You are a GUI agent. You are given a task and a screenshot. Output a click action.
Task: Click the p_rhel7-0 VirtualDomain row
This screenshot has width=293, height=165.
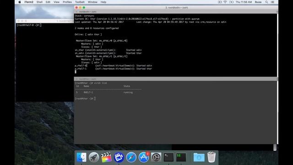113,66
